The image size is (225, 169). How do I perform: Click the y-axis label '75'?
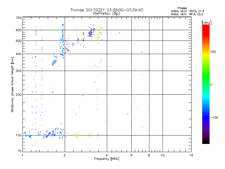click(20, 151)
